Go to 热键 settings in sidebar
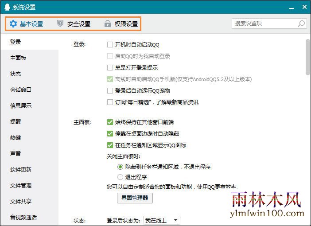 coord(29,137)
